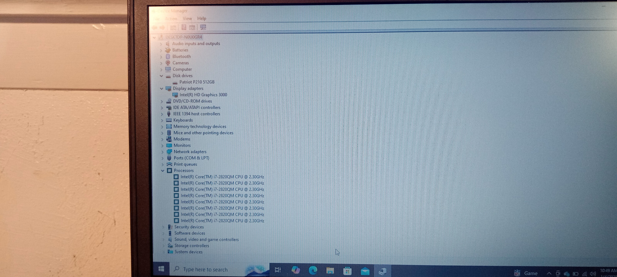Select the Software devices category
This screenshot has height=277, width=617.
click(190, 233)
